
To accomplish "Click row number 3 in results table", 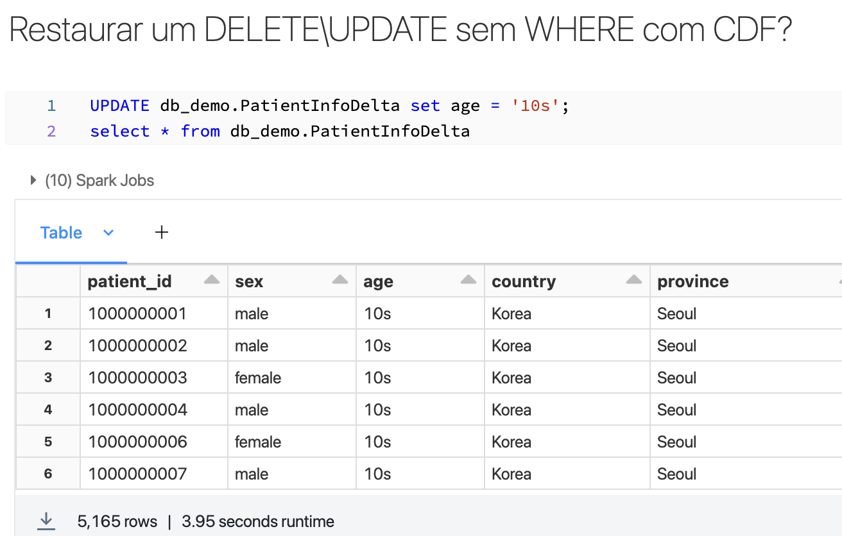I will (x=48, y=378).
